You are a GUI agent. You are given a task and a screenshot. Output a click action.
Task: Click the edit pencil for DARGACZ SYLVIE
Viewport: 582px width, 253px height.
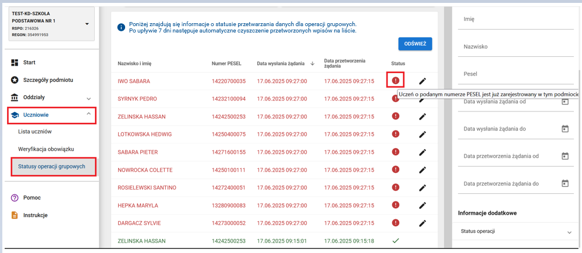point(423,223)
